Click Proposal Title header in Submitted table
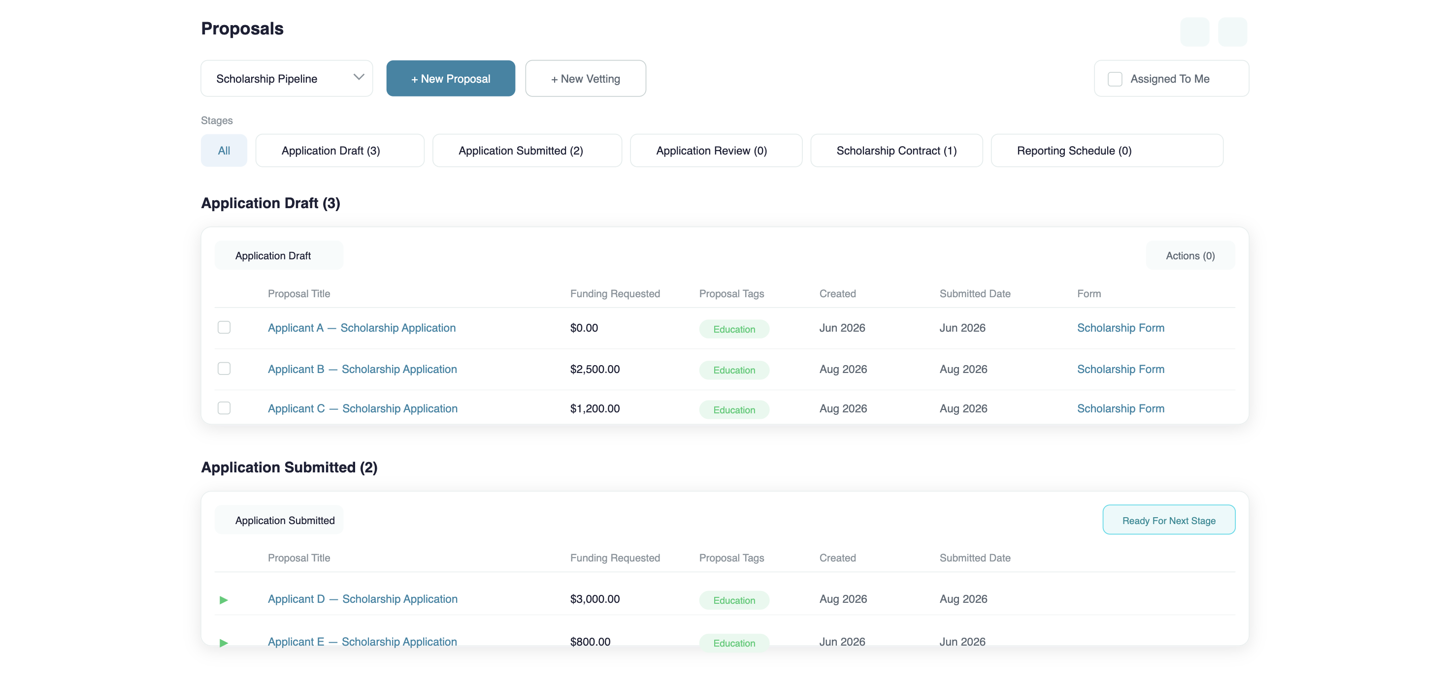Viewport: 1452px width, 683px height. [x=299, y=558]
